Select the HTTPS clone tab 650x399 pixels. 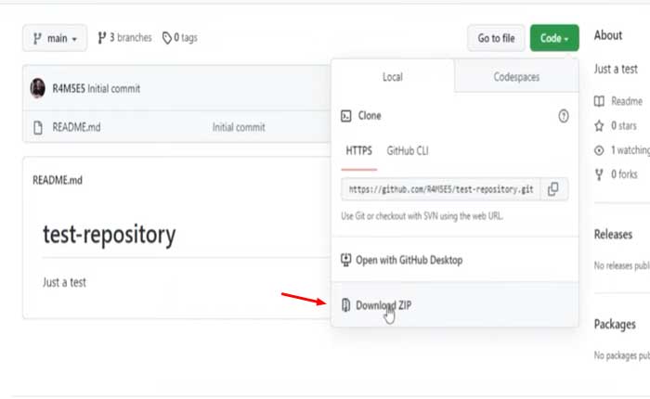point(359,151)
